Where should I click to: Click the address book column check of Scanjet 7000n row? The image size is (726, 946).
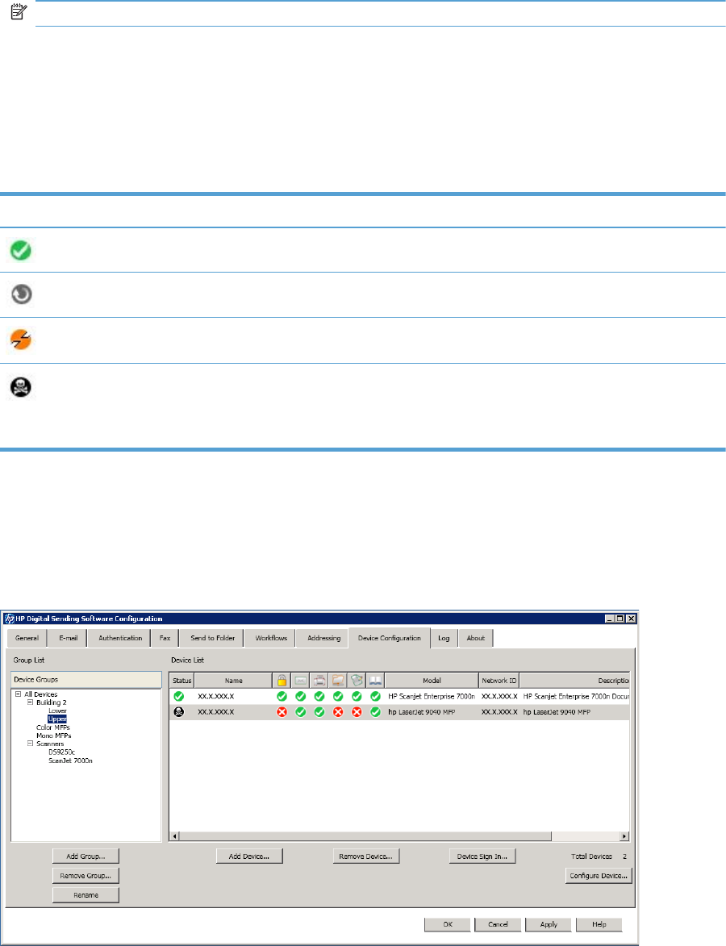(x=375, y=696)
